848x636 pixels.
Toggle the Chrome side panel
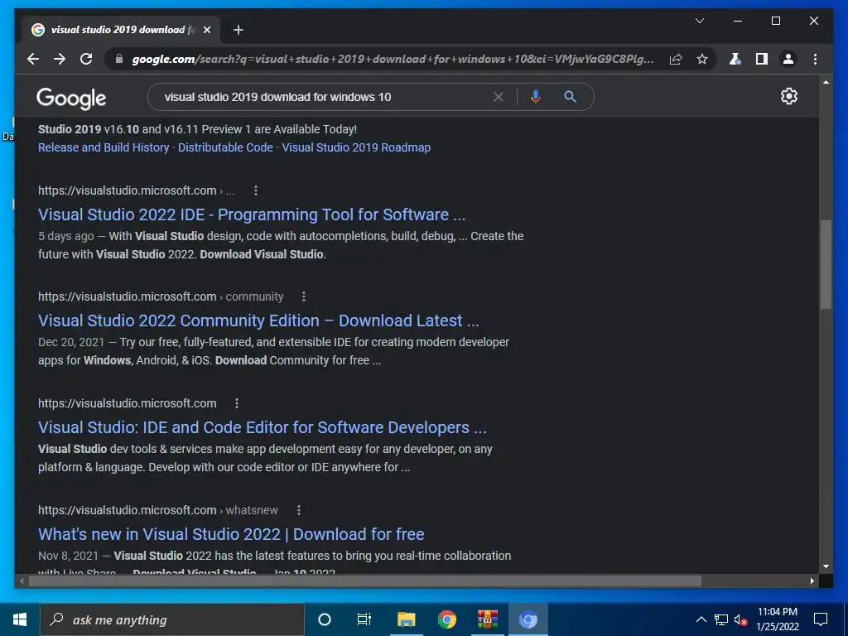[x=762, y=59]
